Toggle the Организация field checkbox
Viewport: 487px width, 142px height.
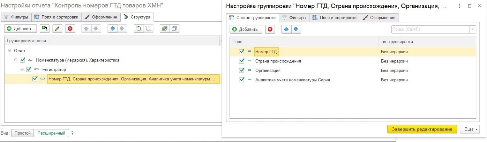point(242,70)
